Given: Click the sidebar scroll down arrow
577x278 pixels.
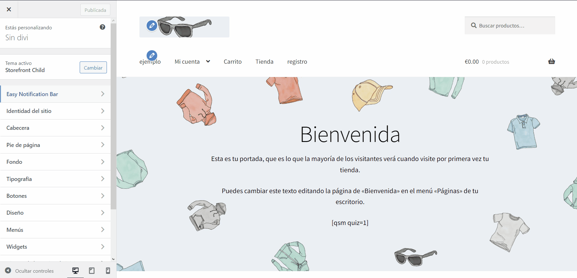Looking at the screenshot, I should point(113,259).
